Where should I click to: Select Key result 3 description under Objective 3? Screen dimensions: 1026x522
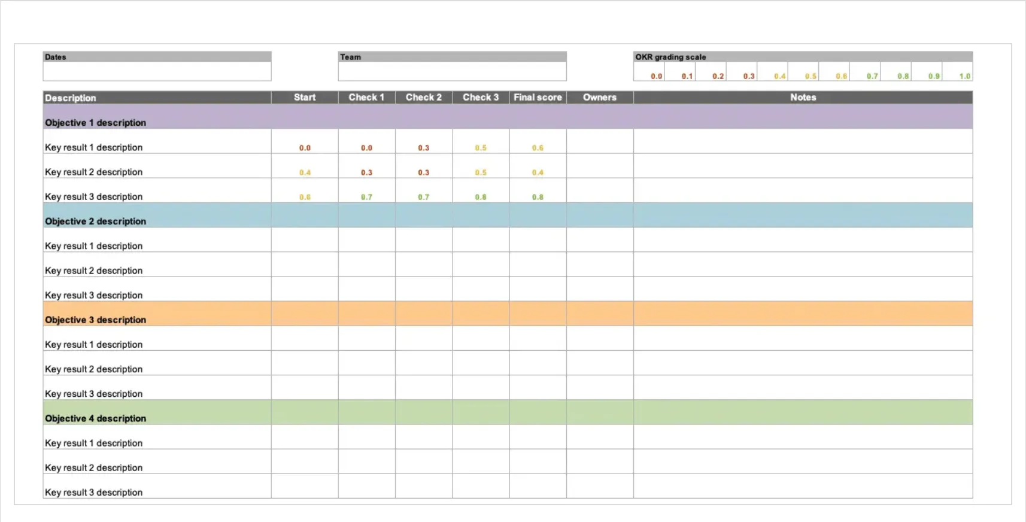(x=93, y=394)
